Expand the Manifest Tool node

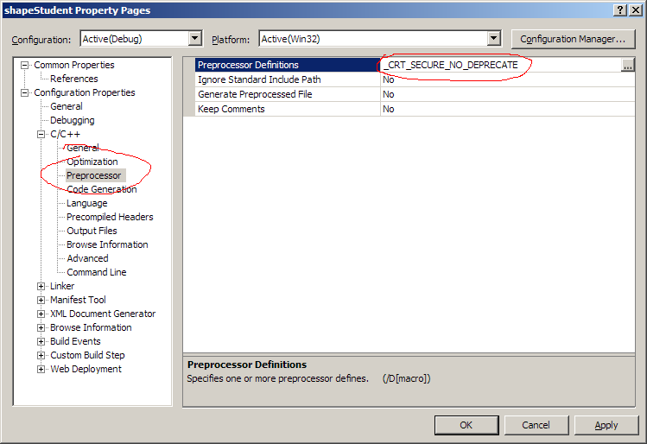point(41,300)
